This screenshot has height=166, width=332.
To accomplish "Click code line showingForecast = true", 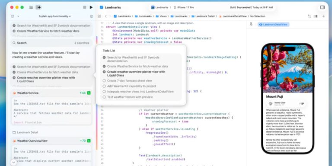I will [x=170, y=121].
